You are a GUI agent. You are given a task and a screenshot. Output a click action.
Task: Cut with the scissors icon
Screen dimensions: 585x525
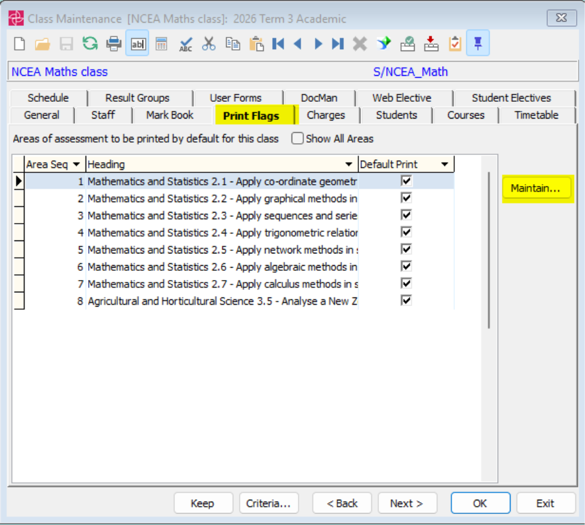[x=209, y=43]
